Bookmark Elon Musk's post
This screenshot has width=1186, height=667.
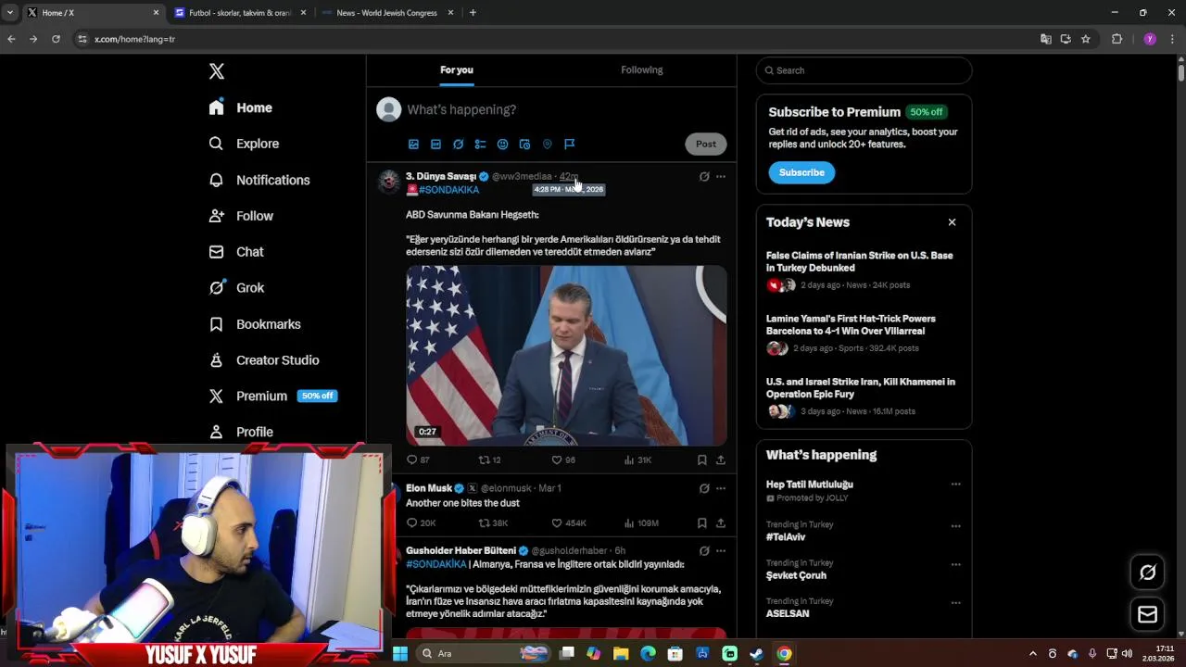click(x=701, y=523)
